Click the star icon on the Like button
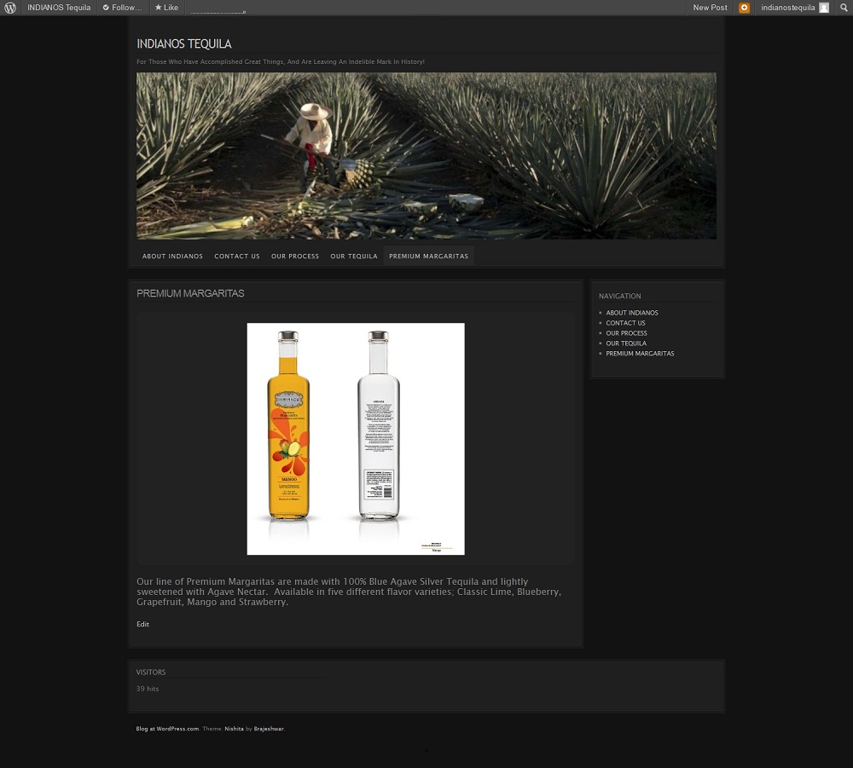The width and height of the screenshot is (853, 768). click(159, 8)
